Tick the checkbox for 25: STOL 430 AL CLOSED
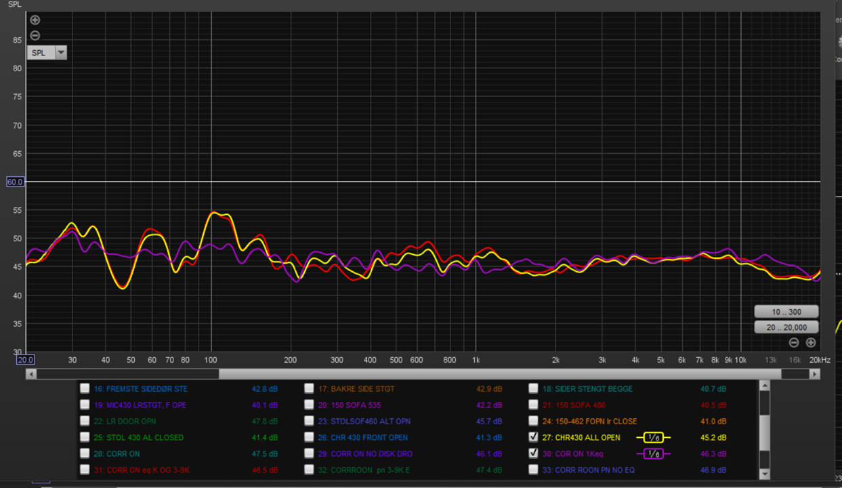842x488 pixels. [85, 437]
